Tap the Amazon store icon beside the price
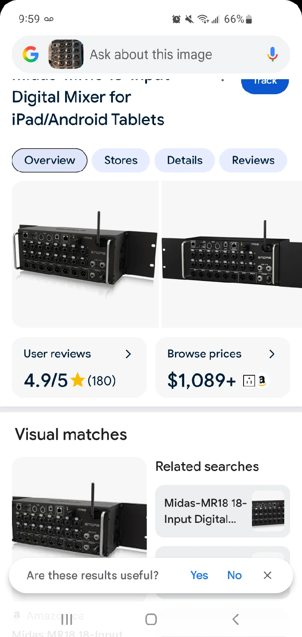The image size is (302, 637). pos(263,380)
